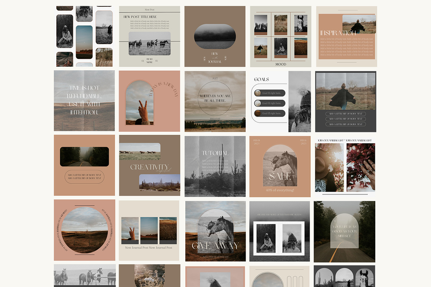
Task: Open the foggy road terracotta template
Action: (84, 165)
